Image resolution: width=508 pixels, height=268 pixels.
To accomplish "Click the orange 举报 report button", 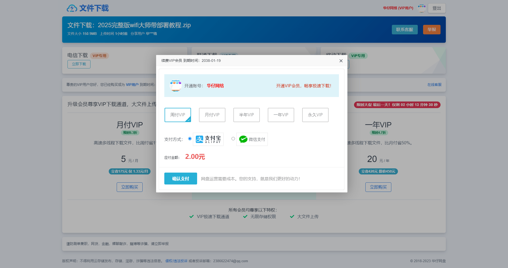I will click(432, 30).
